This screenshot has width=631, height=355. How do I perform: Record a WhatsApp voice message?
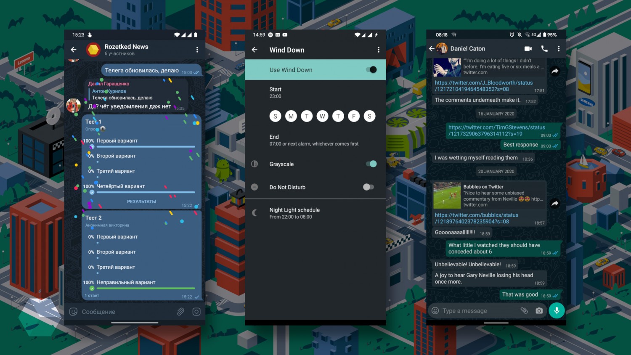[557, 310]
